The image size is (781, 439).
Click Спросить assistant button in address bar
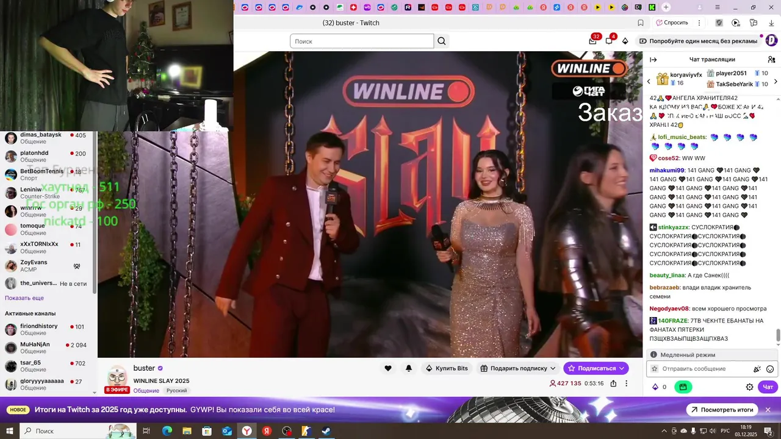[x=672, y=23]
